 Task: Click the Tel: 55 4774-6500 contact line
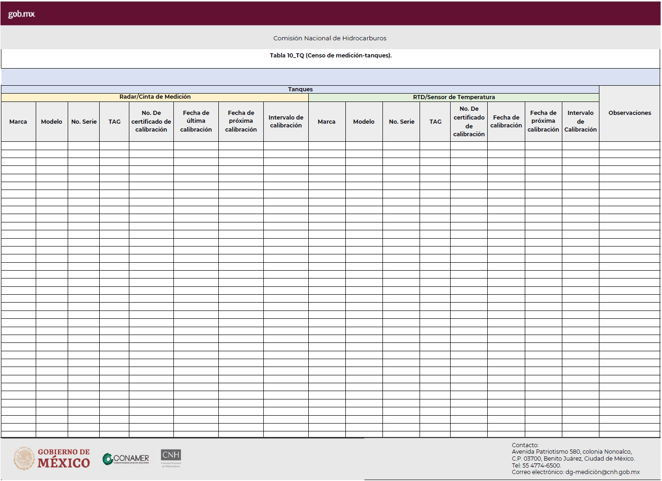pos(536,466)
